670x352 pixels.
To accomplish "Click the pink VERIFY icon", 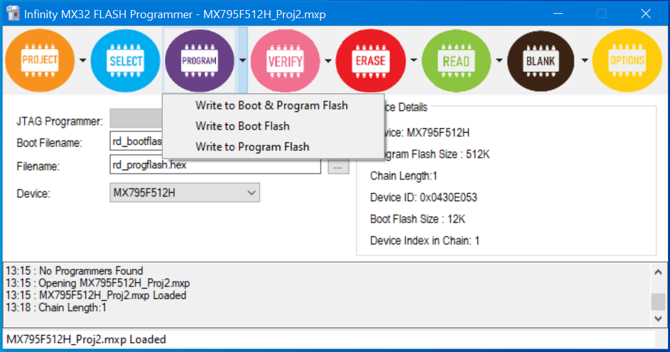I will pos(285,61).
